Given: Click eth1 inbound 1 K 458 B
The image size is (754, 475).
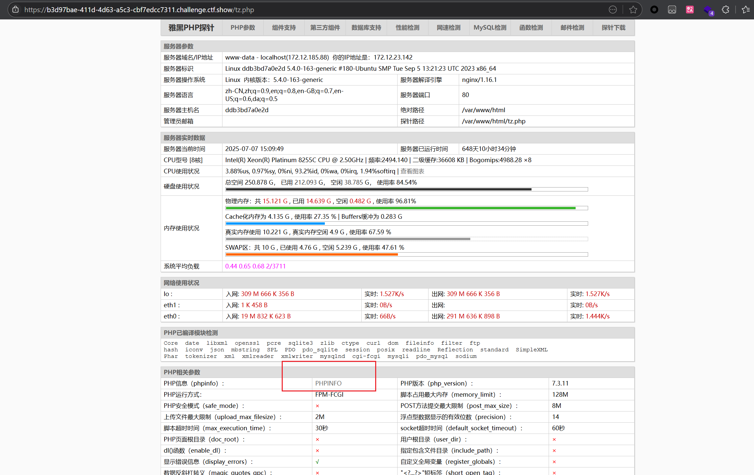Looking at the screenshot, I should pos(254,305).
